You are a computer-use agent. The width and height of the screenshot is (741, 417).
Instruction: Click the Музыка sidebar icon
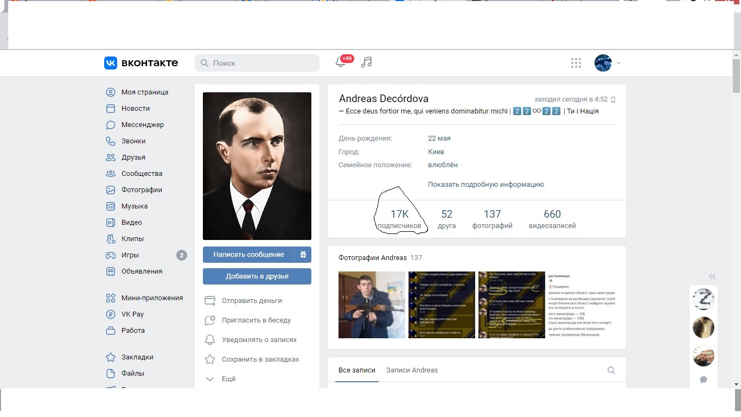tap(111, 206)
